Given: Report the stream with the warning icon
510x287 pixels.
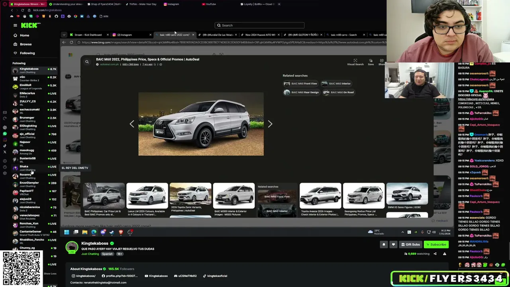Looking at the screenshot, I should click(445, 254).
